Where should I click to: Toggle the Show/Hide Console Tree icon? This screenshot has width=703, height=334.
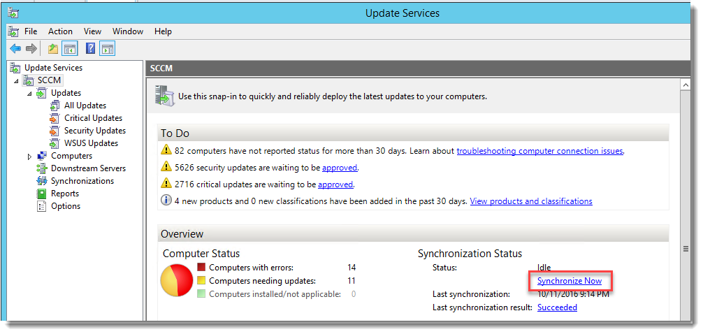coord(69,48)
